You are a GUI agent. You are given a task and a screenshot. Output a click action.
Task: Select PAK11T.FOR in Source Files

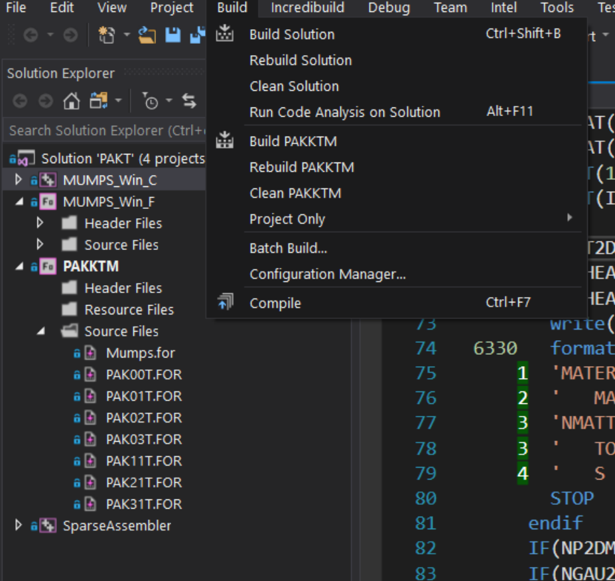(x=144, y=461)
